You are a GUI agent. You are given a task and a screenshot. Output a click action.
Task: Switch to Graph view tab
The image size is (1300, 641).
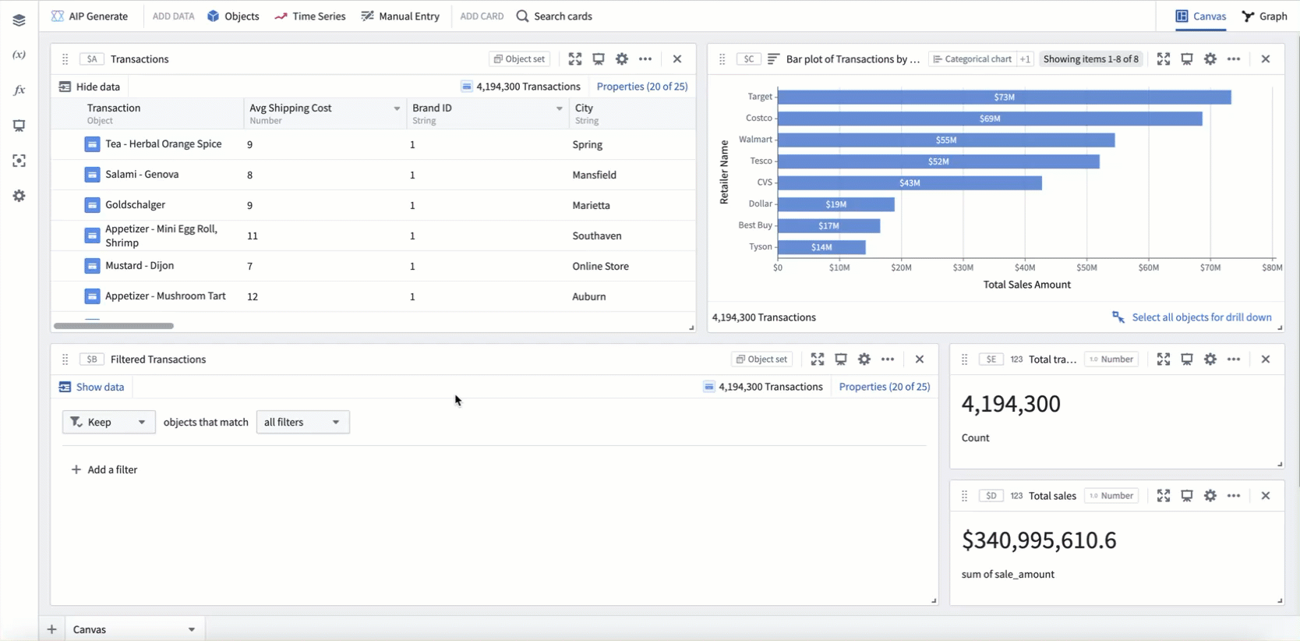[1264, 16]
